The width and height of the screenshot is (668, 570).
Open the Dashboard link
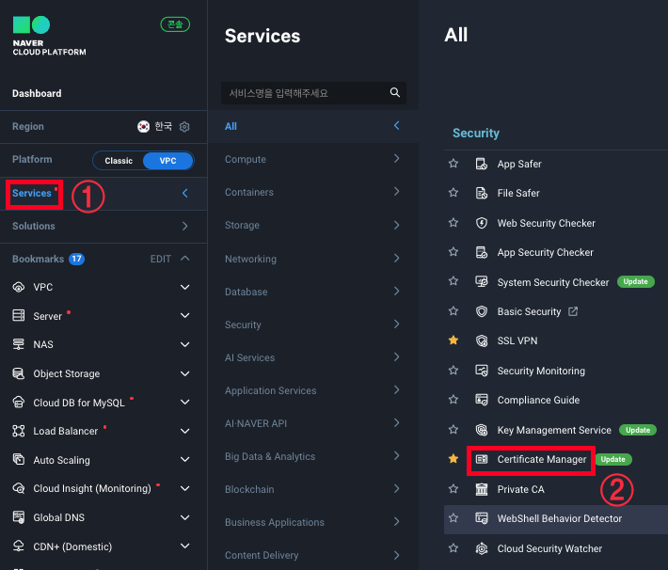pos(37,93)
